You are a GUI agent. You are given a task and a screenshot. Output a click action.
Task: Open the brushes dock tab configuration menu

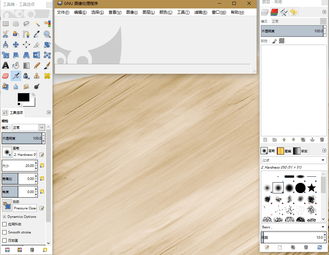(x=324, y=151)
